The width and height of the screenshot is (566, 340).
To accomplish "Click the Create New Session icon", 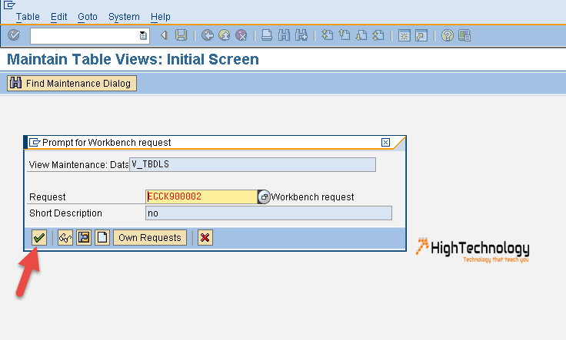I will pos(405,35).
